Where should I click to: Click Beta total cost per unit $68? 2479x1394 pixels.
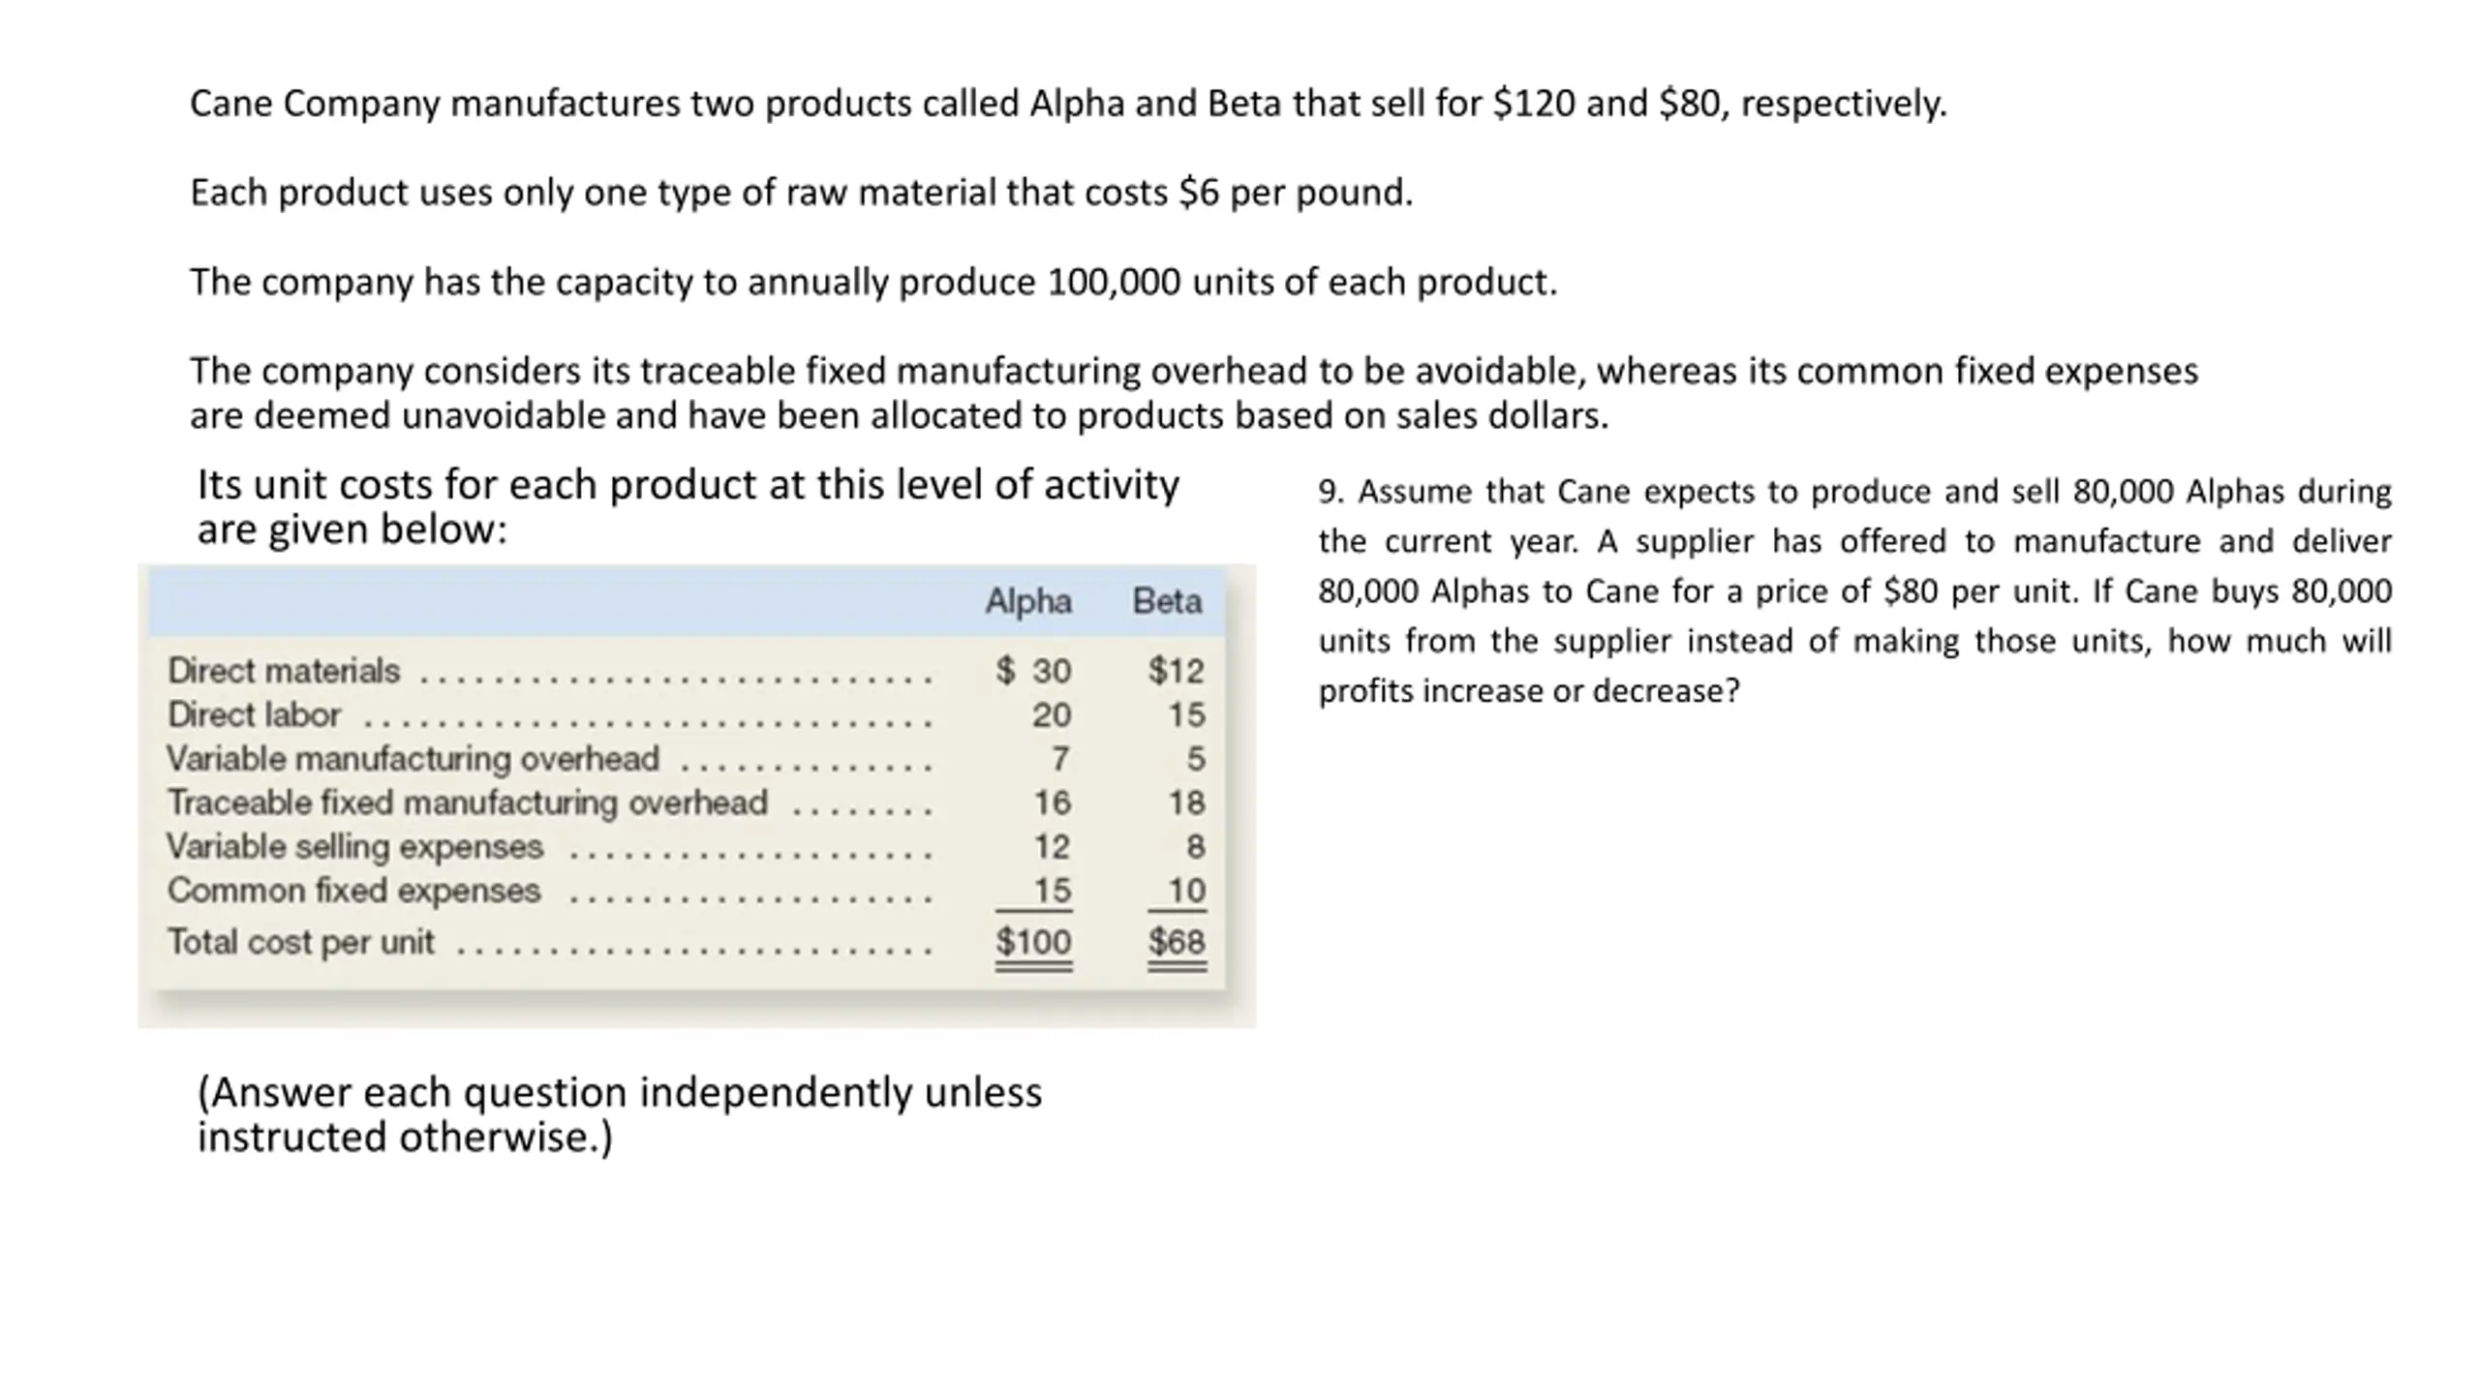pyautogui.click(x=1177, y=942)
